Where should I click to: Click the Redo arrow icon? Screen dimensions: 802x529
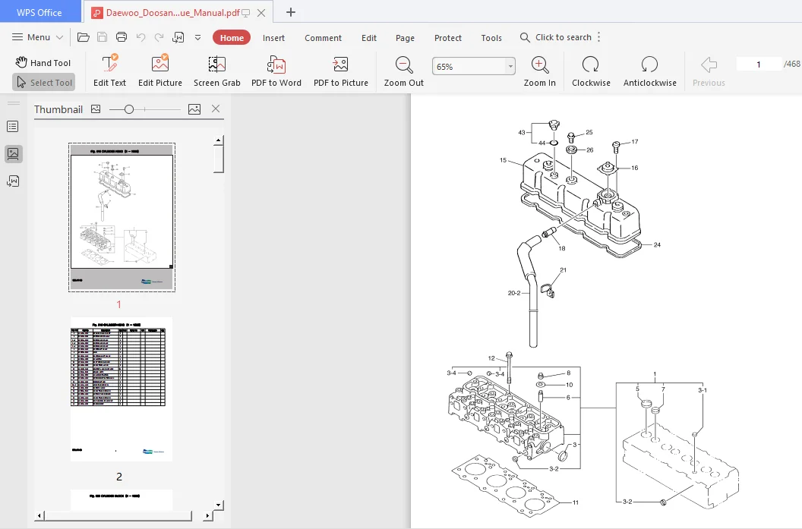click(x=159, y=37)
